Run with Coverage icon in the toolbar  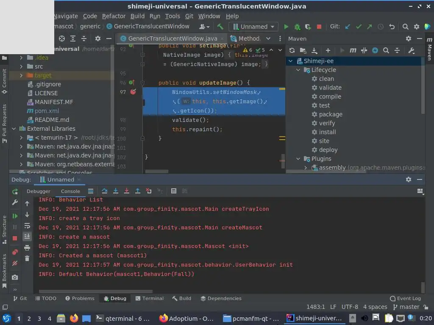(x=308, y=27)
